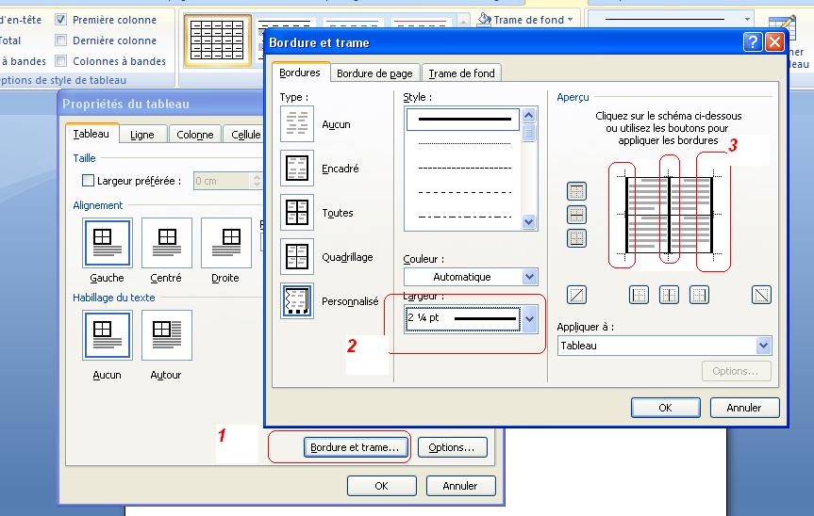Uncheck the Première colonne checkbox
Image resolution: width=814 pixels, height=516 pixels.
(x=61, y=19)
